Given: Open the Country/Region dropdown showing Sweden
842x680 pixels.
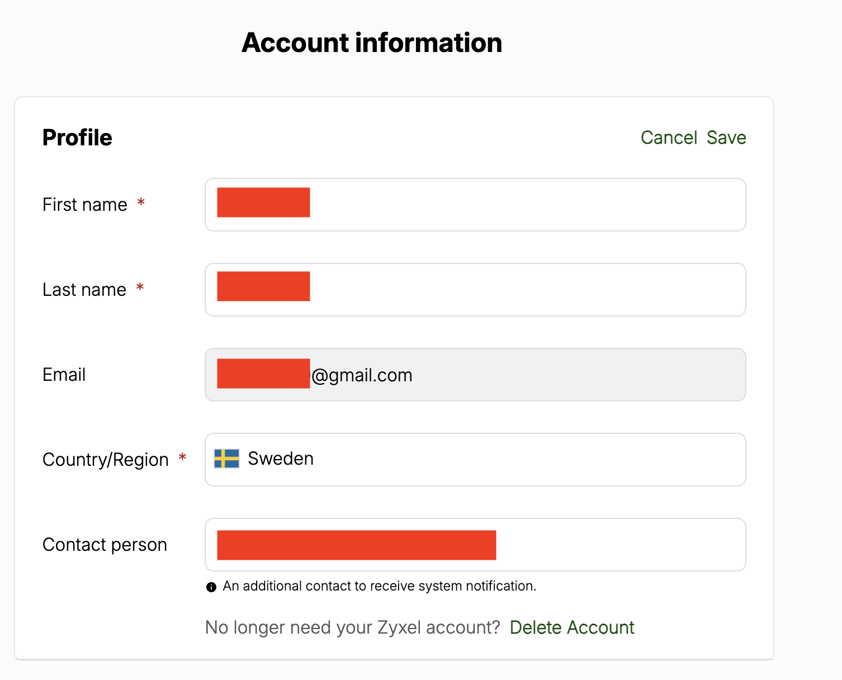Looking at the screenshot, I should pos(475,460).
